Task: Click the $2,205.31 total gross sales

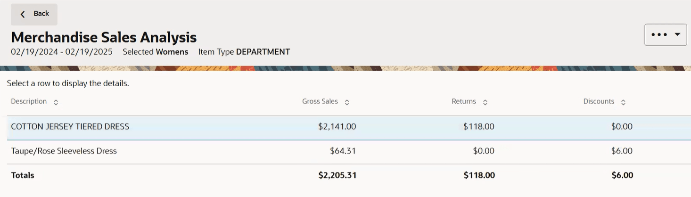Action: [337, 175]
